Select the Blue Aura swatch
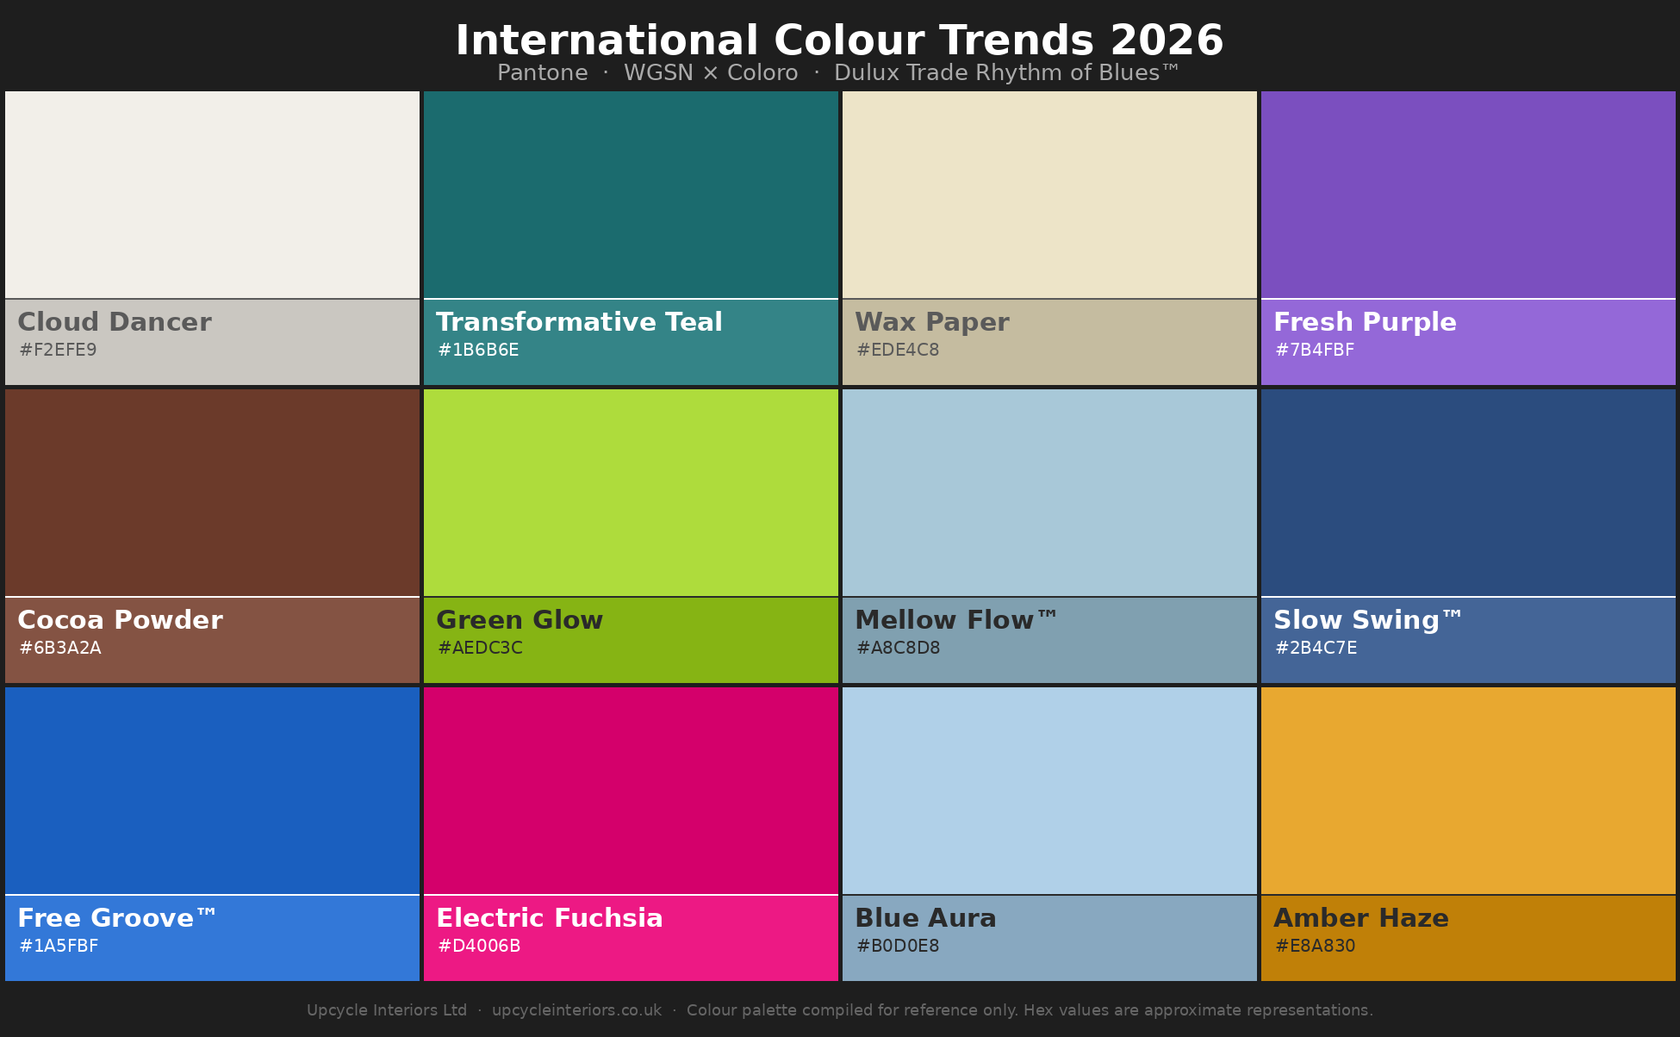The height and width of the screenshot is (1037, 1680). (x=1049, y=791)
